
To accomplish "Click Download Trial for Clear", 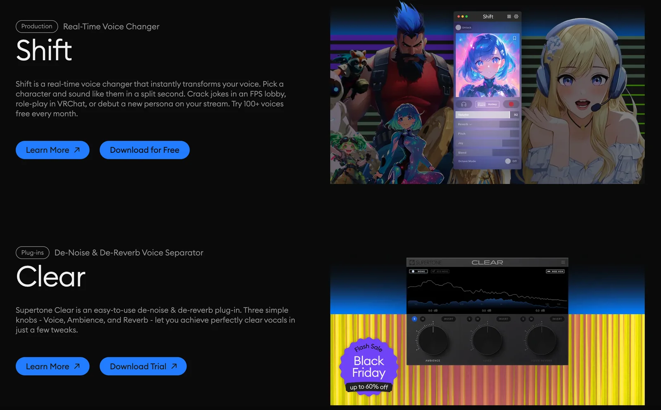I will (x=143, y=366).
